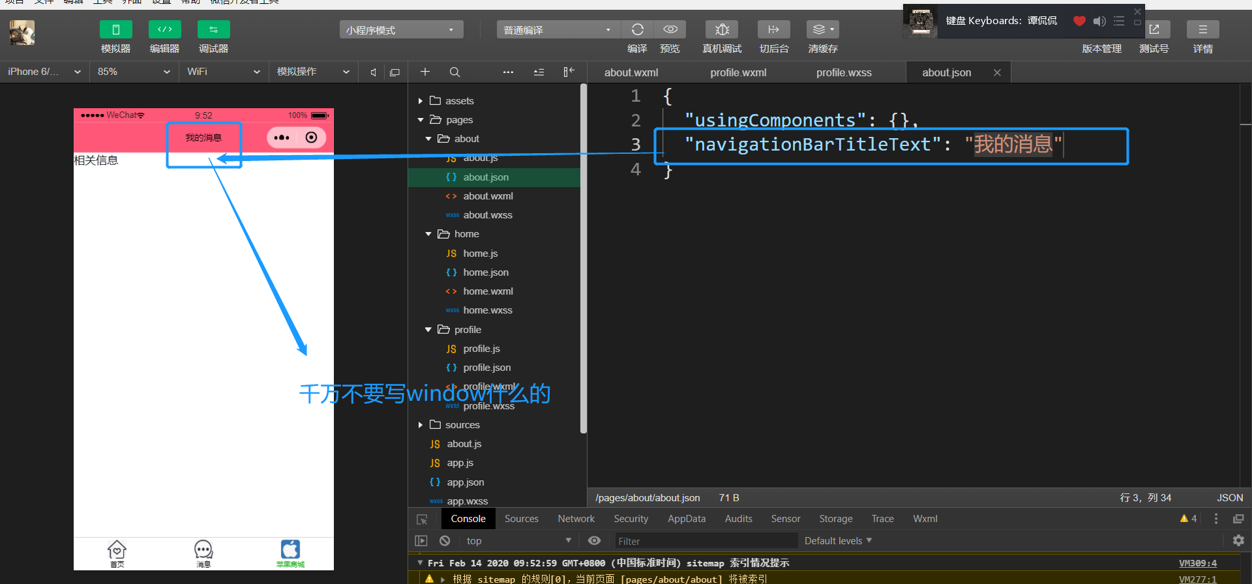Toggle the 调试器 debugger panel button
The image size is (1252, 584).
[x=213, y=30]
